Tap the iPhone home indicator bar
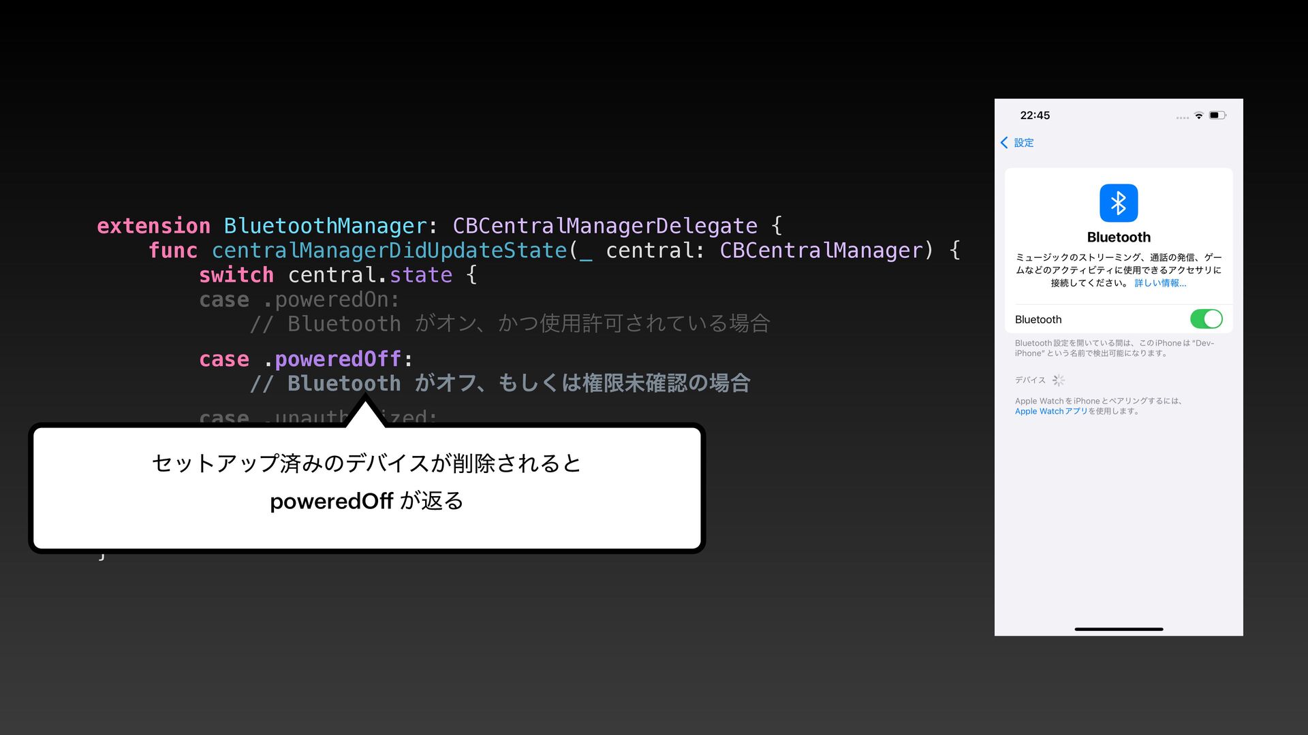Image resolution: width=1308 pixels, height=735 pixels. [x=1119, y=629]
